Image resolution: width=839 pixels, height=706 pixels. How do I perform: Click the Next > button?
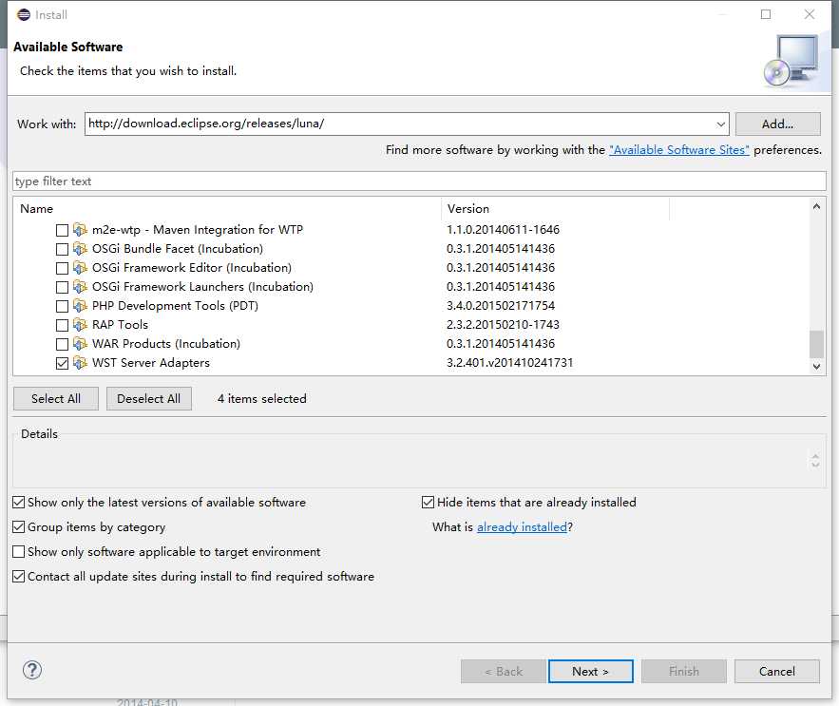(591, 671)
